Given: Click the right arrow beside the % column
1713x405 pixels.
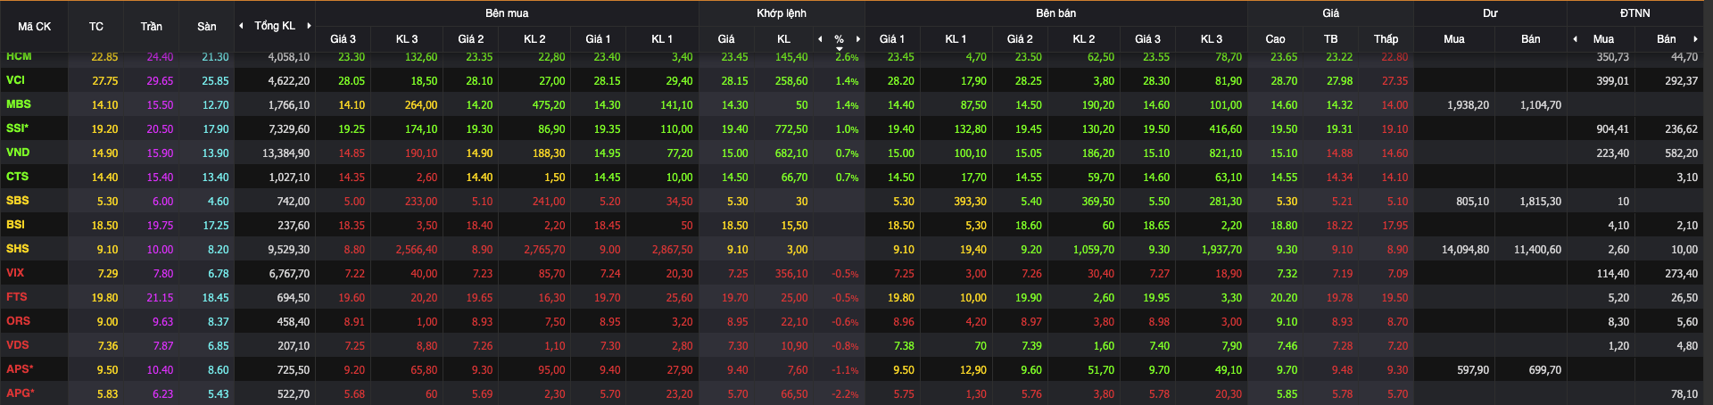Looking at the screenshot, I should (x=858, y=39).
